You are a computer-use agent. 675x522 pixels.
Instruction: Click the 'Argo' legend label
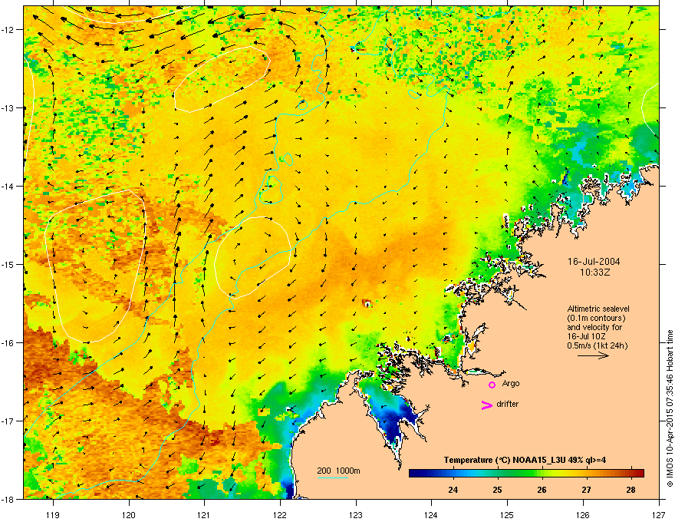(x=511, y=383)
